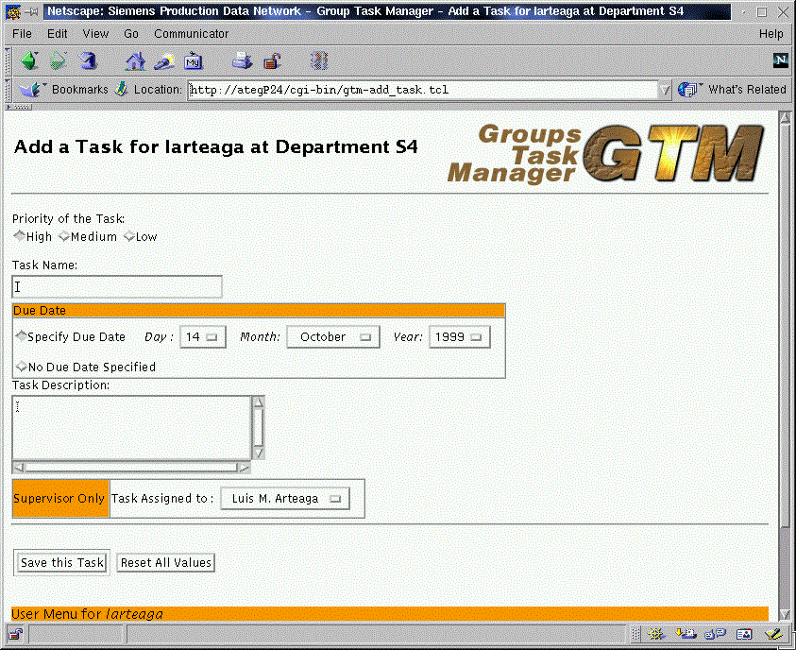Open the Edit menu
Screen dimensions: 796x650
point(57,34)
